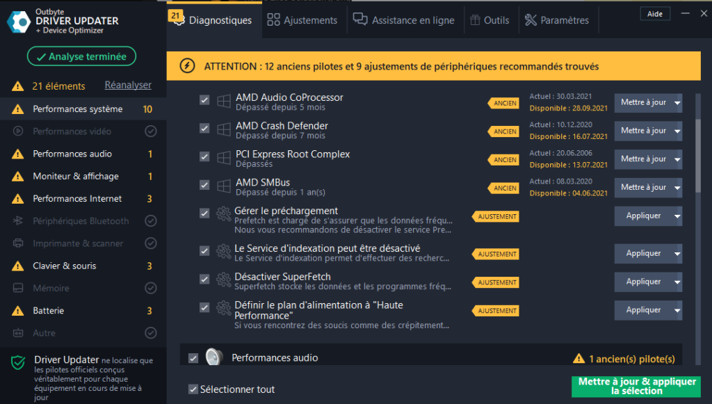
Task: Open dropdown arrow for PCI Express Root Complex
Action: (x=677, y=159)
